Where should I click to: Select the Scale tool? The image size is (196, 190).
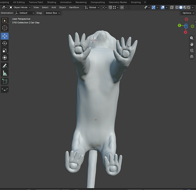[x=5, y=51]
